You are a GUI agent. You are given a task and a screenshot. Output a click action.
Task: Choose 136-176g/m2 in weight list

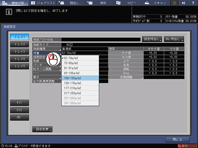80,83
